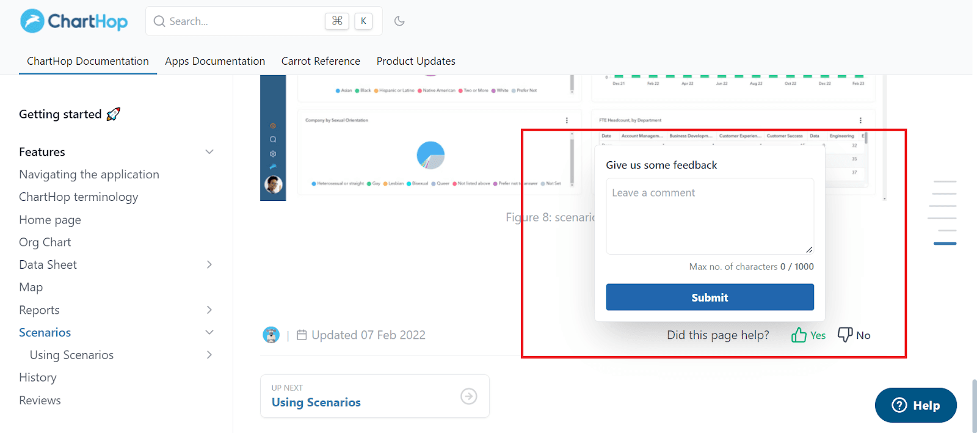
Task: Open FTE Headcount chart options menu
Action: pyautogui.click(x=860, y=120)
